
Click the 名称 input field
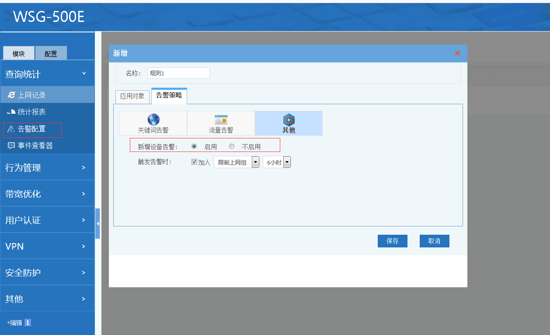tap(178, 73)
